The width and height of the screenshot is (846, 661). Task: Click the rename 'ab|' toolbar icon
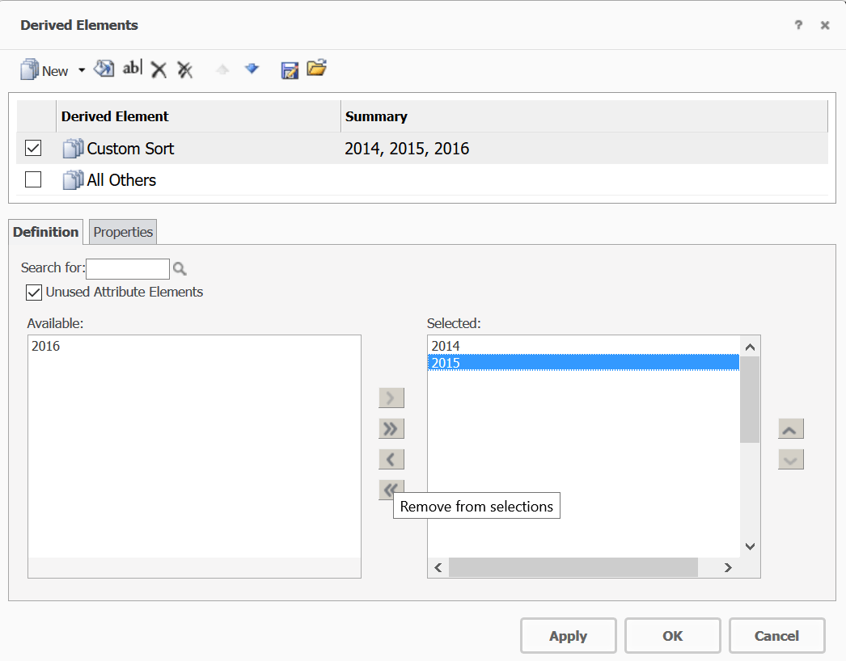[132, 68]
